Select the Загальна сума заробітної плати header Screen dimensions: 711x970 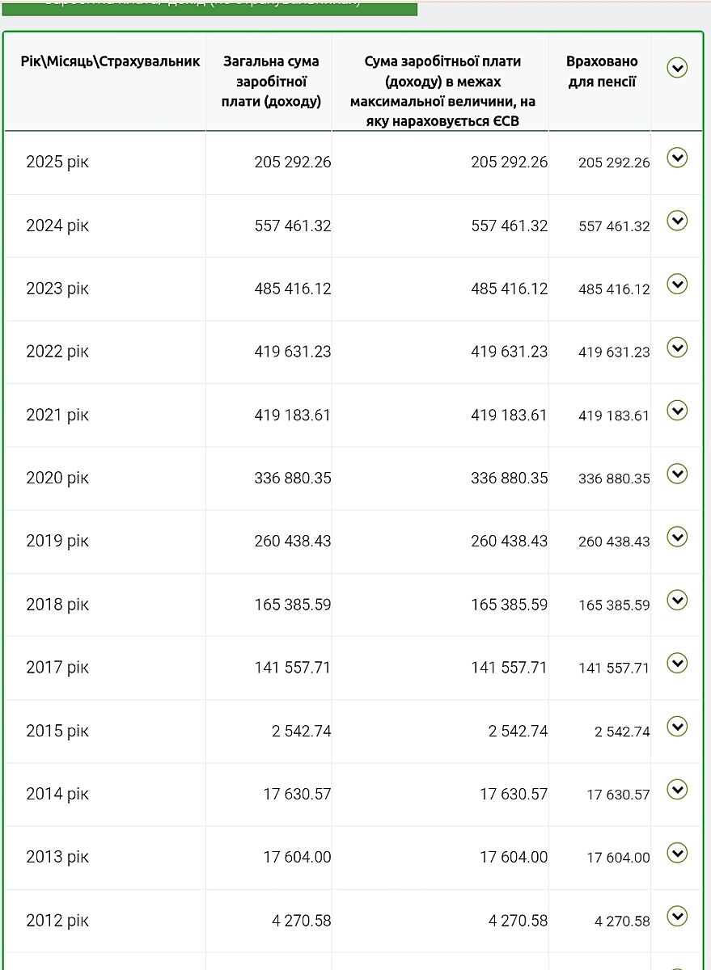point(271,81)
